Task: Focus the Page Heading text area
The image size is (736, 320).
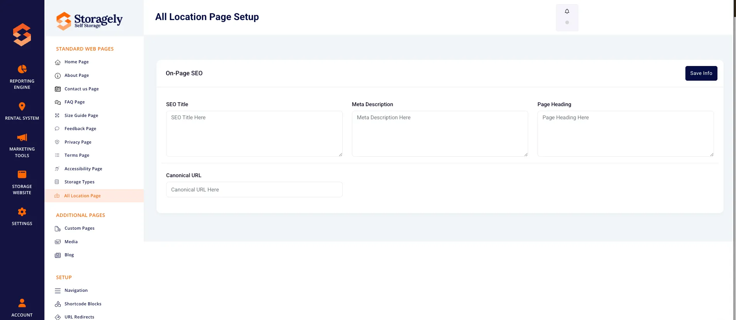Action: pos(626,134)
